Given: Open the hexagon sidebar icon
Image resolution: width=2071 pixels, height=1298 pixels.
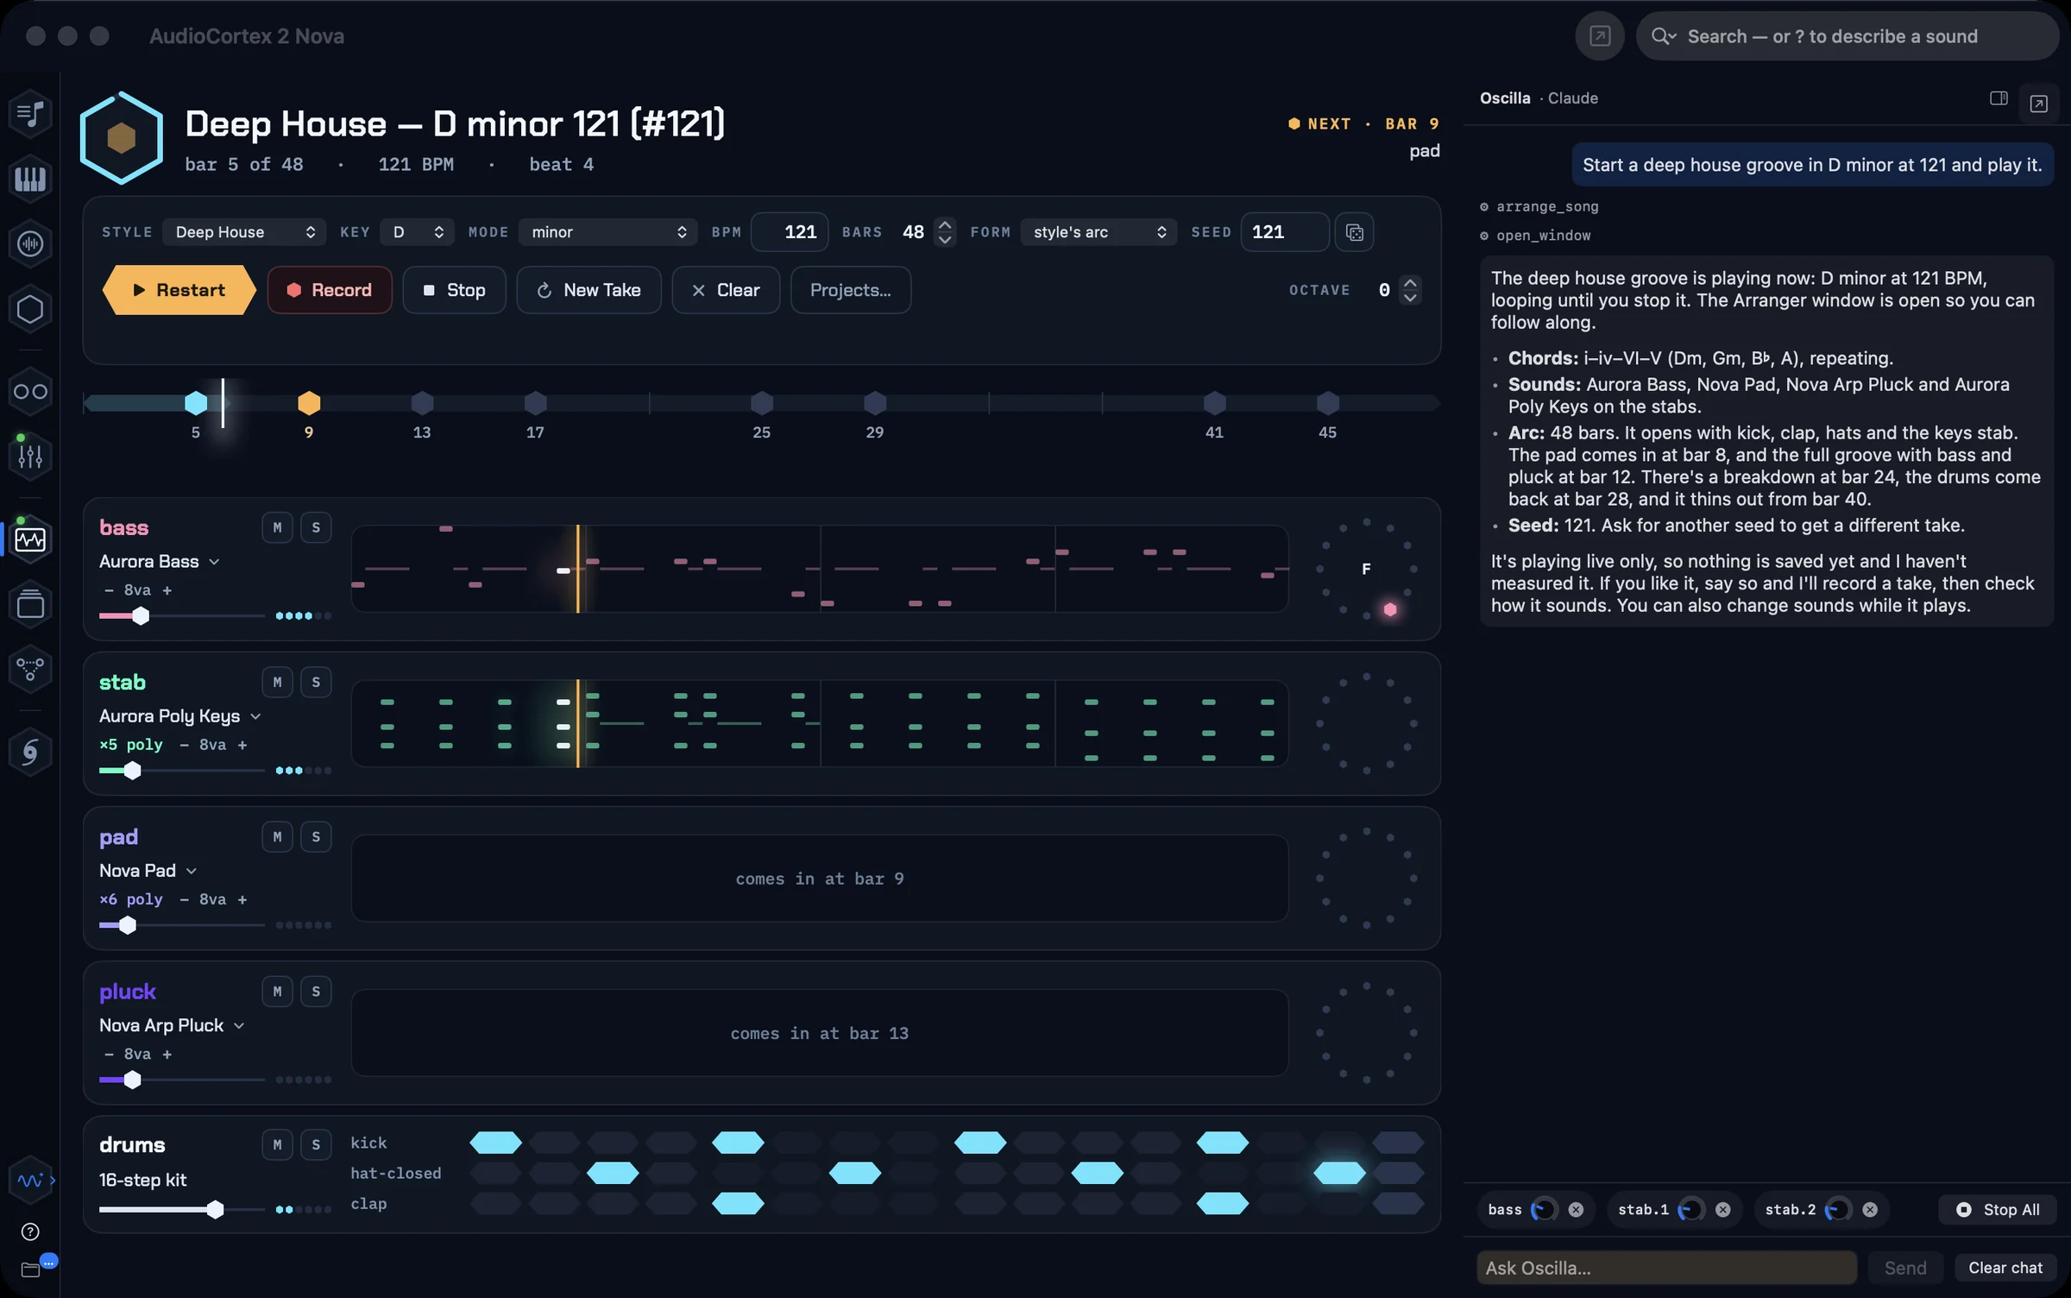Looking at the screenshot, I should [x=30, y=309].
